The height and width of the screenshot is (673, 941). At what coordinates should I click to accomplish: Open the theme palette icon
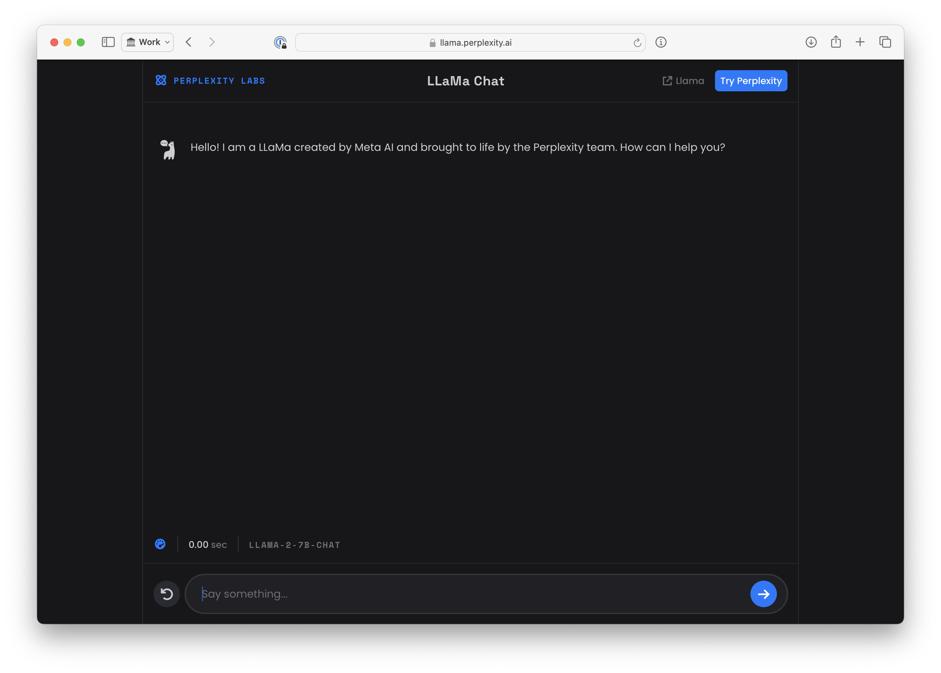pyautogui.click(x=160, y=544)
